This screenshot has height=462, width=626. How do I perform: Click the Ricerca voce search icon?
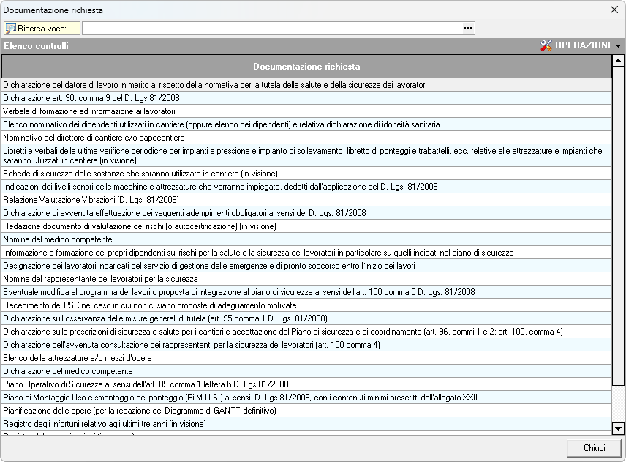click(11, 29)
